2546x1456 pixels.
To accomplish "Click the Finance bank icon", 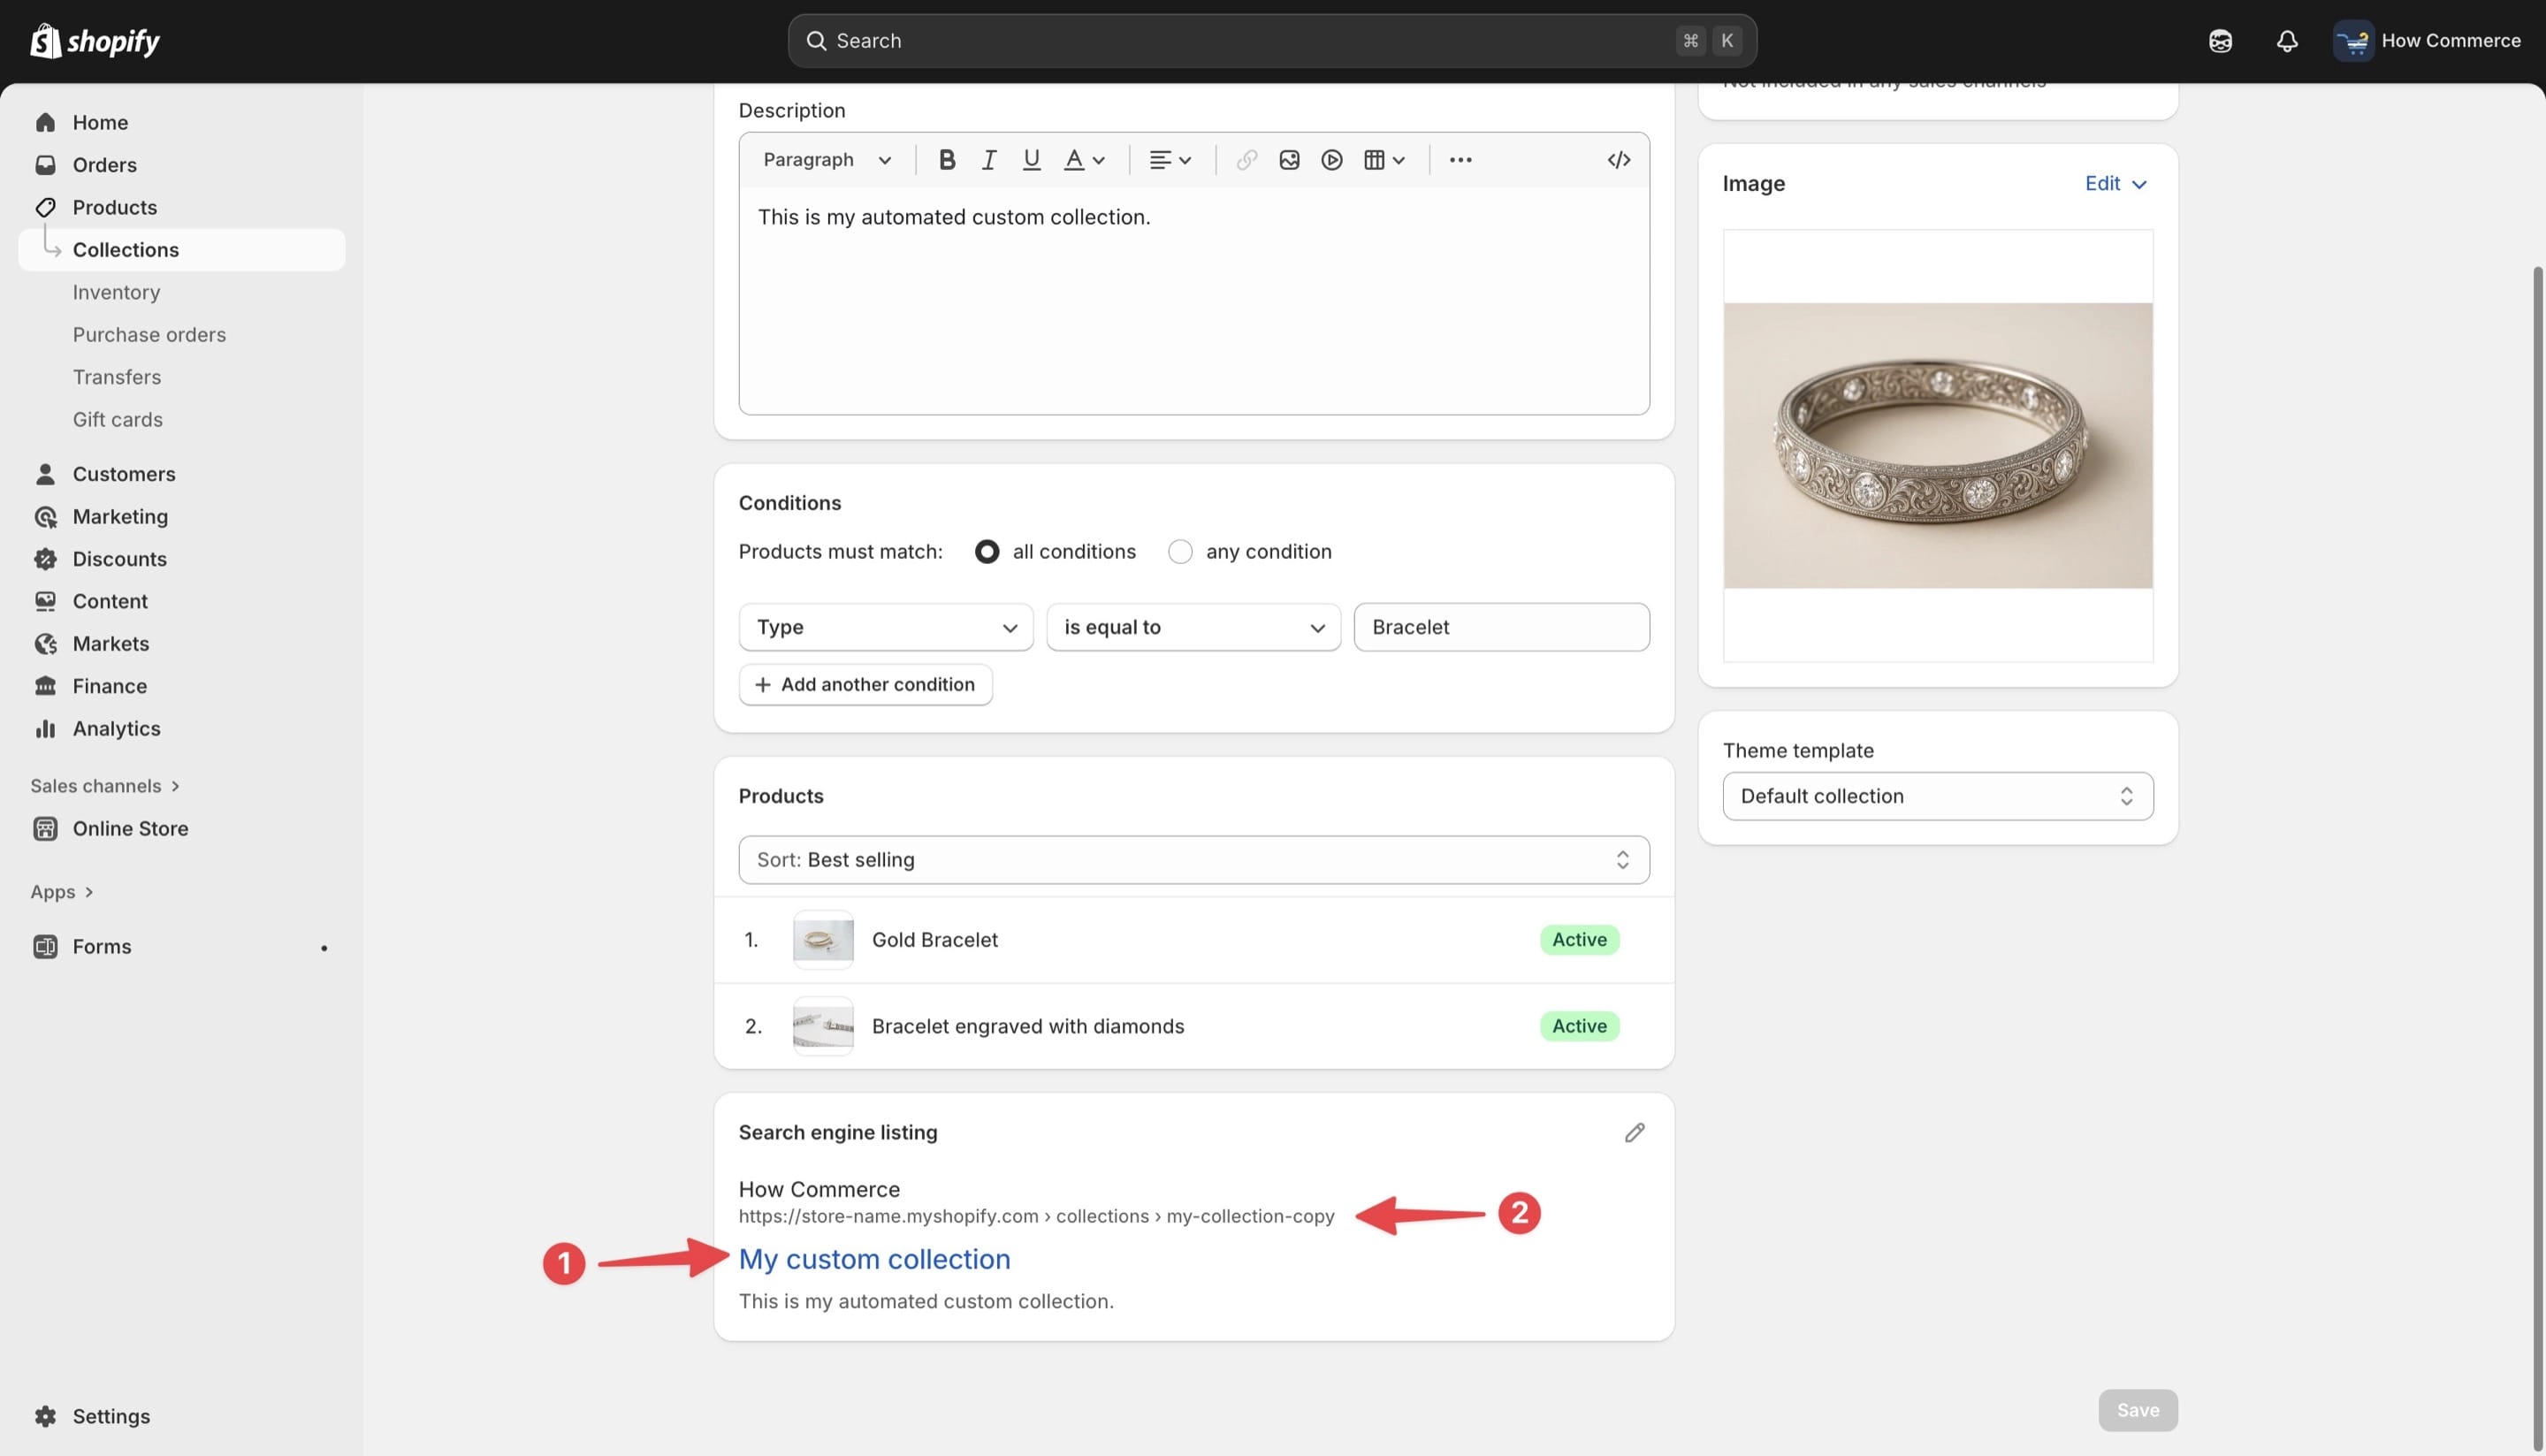I will point(45,686).
